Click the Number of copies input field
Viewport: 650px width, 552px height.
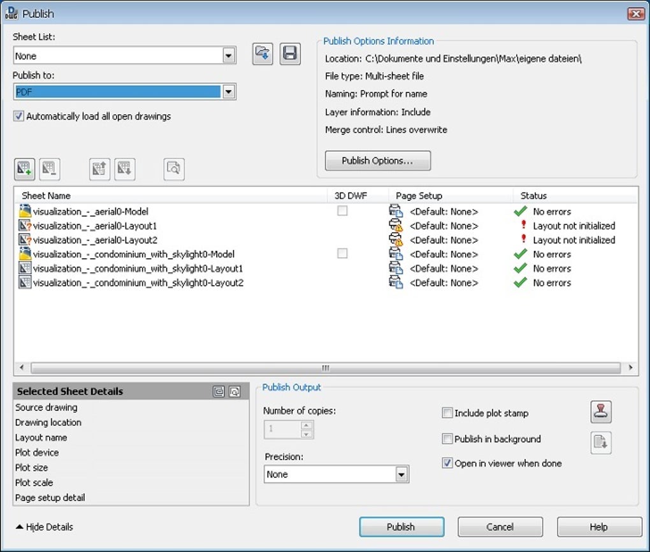[282, 430]
